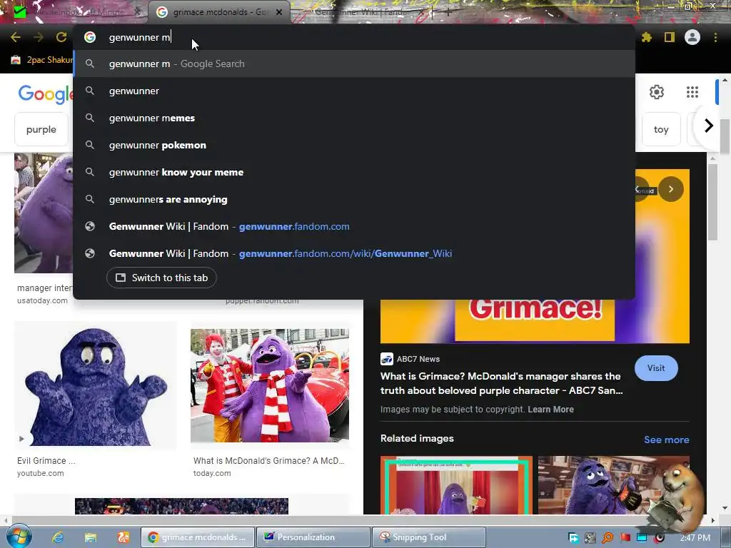Open the Chrome three-dot menu

(715, 37)
